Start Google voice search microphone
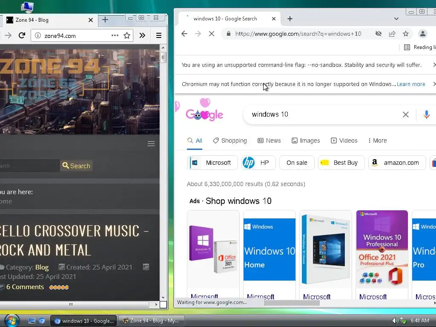Screen dimensions: 436x327 click(x=426, y=114)
